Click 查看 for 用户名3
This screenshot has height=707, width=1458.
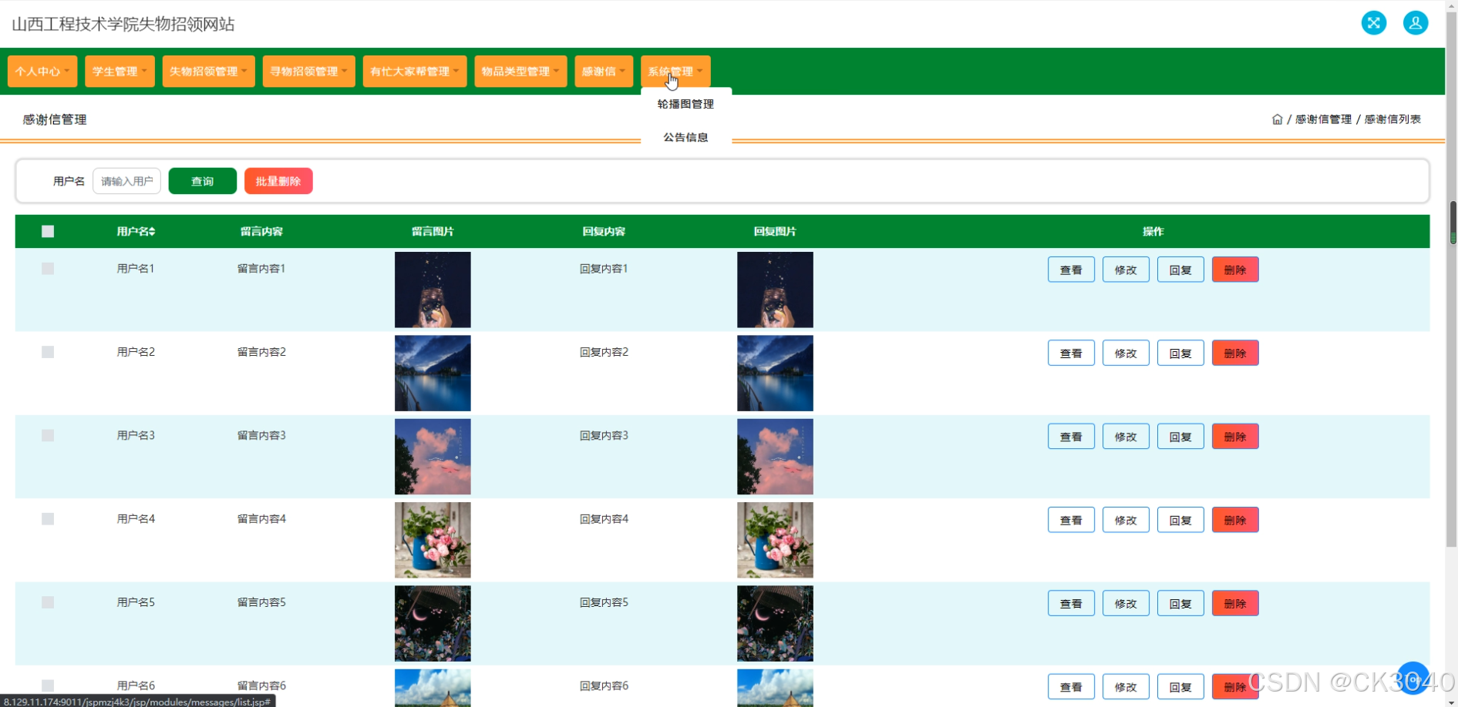(1071, 437)
